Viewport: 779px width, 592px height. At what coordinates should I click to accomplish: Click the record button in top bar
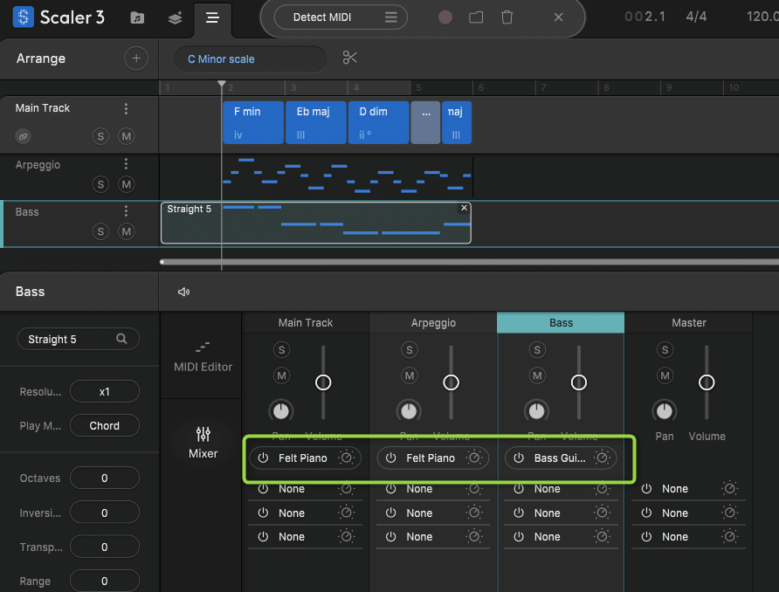coord(445,17)
